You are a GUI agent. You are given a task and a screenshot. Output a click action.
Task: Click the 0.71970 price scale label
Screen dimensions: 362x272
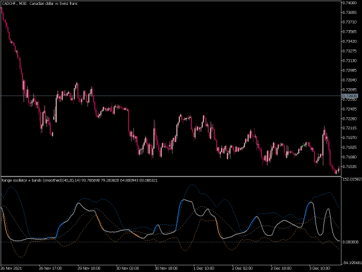click(350, 138)
